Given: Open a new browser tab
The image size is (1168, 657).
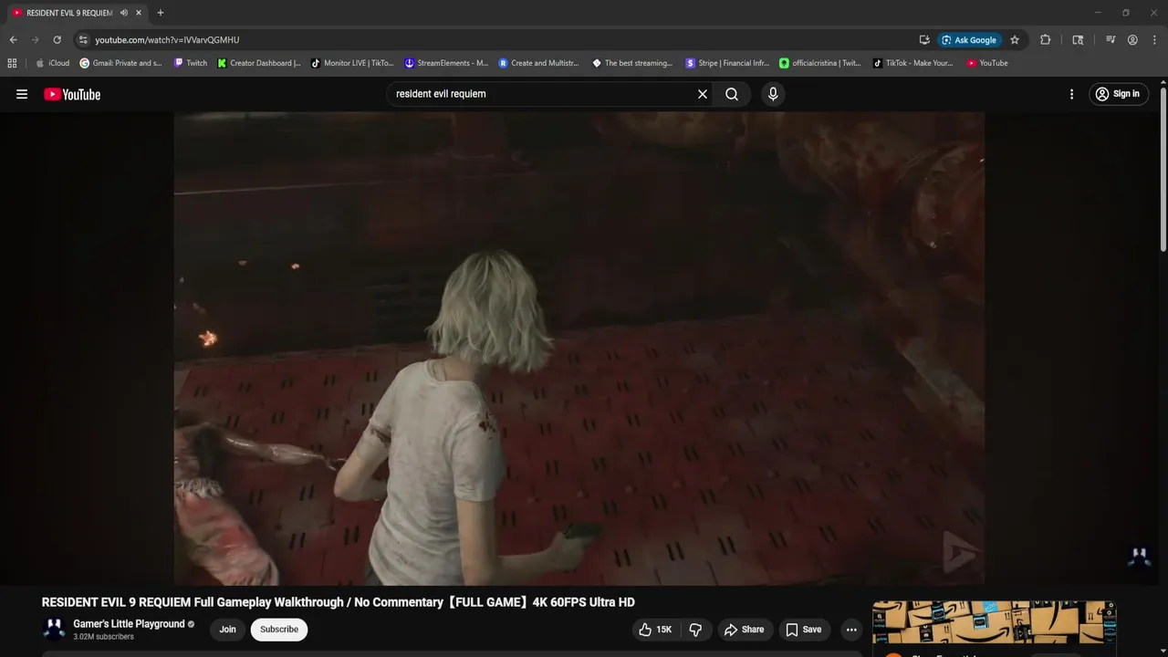Looking at the screenshot, I should coord(161,13).
